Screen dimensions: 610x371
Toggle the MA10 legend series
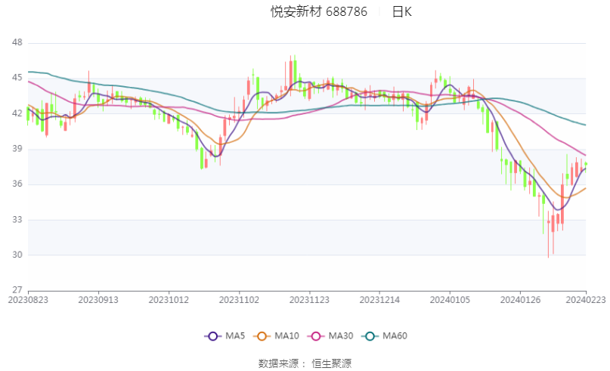click(276, 336)
